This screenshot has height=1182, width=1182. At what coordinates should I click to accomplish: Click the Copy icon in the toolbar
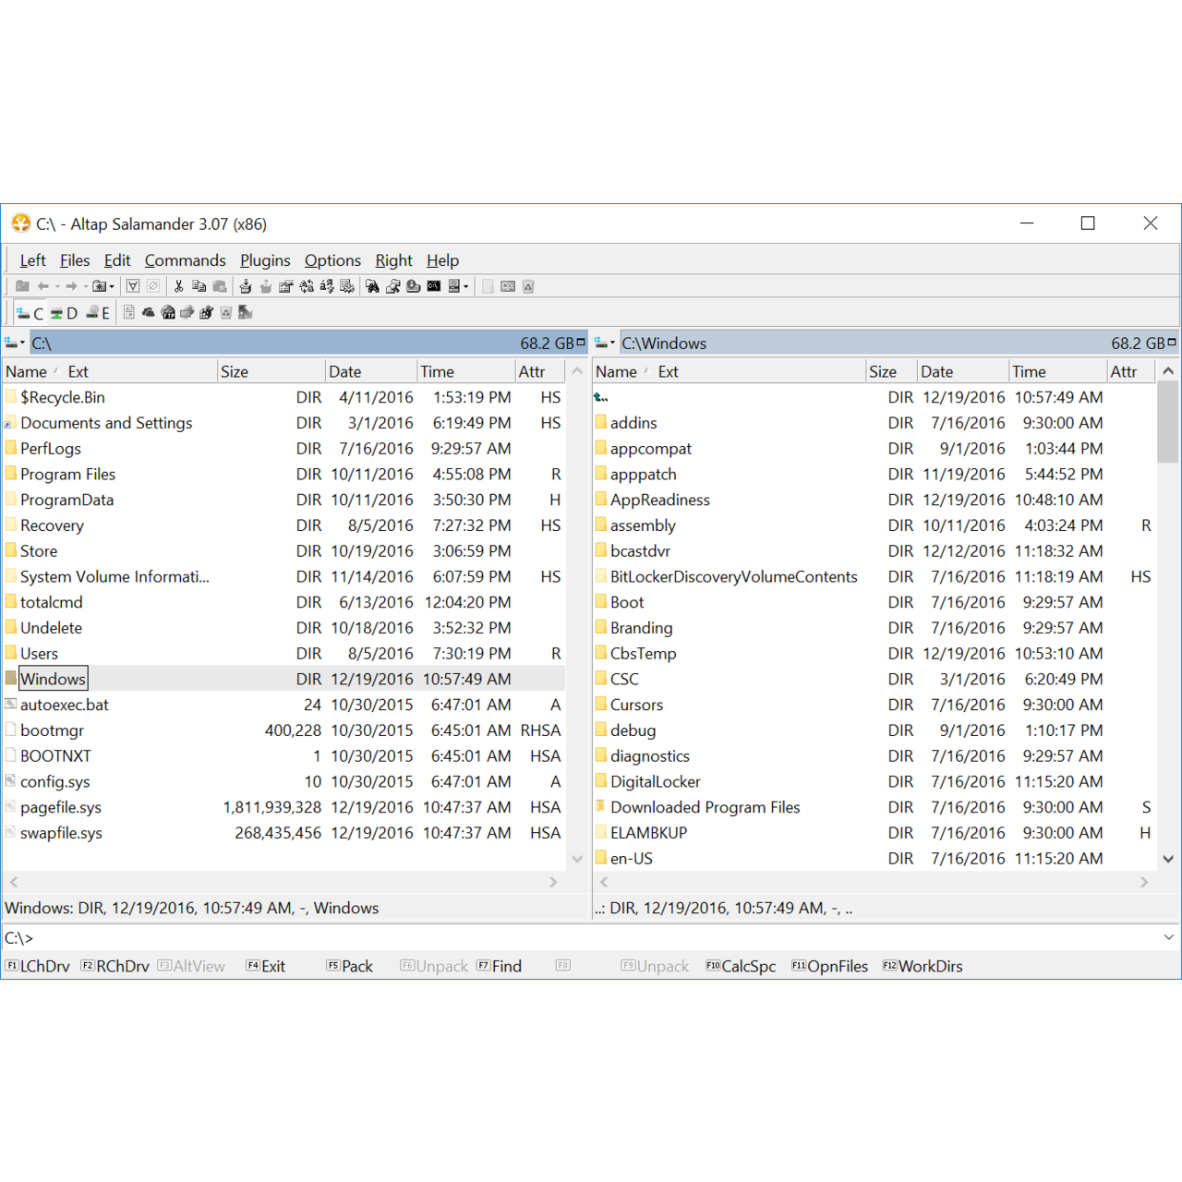pos(199,286)
